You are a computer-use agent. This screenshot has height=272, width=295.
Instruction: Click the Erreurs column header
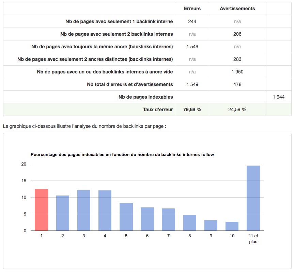(192, 8)
